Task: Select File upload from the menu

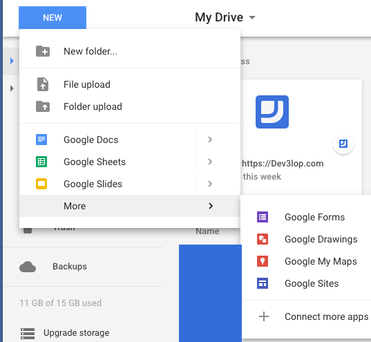Action: coord(130,84)
